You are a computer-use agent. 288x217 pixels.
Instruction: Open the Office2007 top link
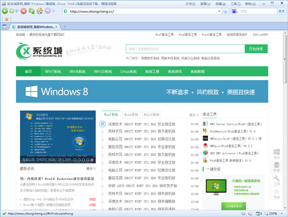(x=260, y=34)
